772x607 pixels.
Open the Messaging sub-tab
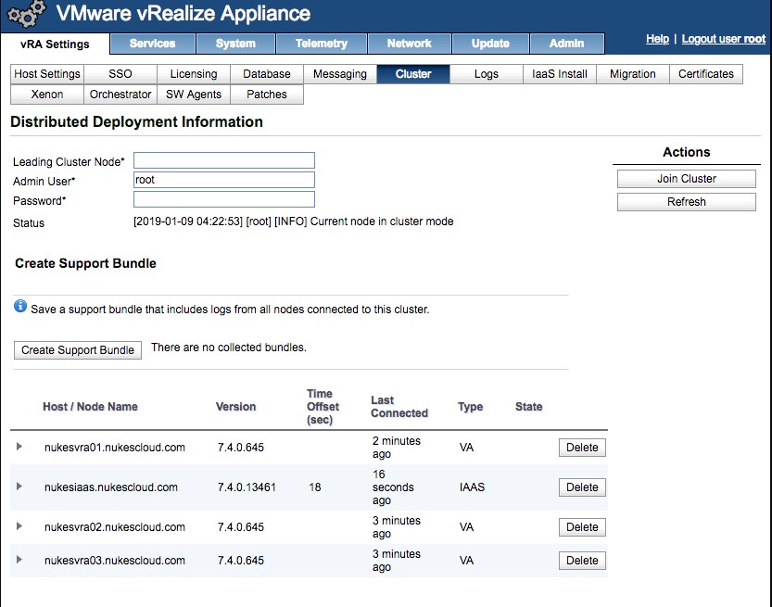340,74
